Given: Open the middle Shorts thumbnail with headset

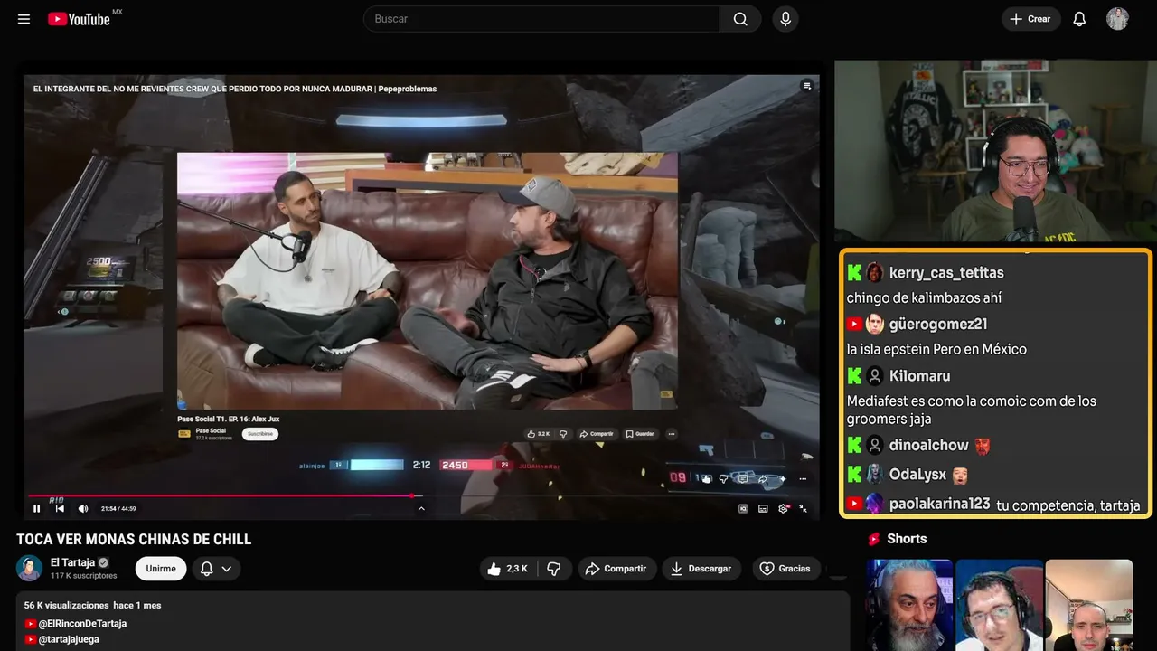Looking at the screenshot, I should tap(999, 605).
